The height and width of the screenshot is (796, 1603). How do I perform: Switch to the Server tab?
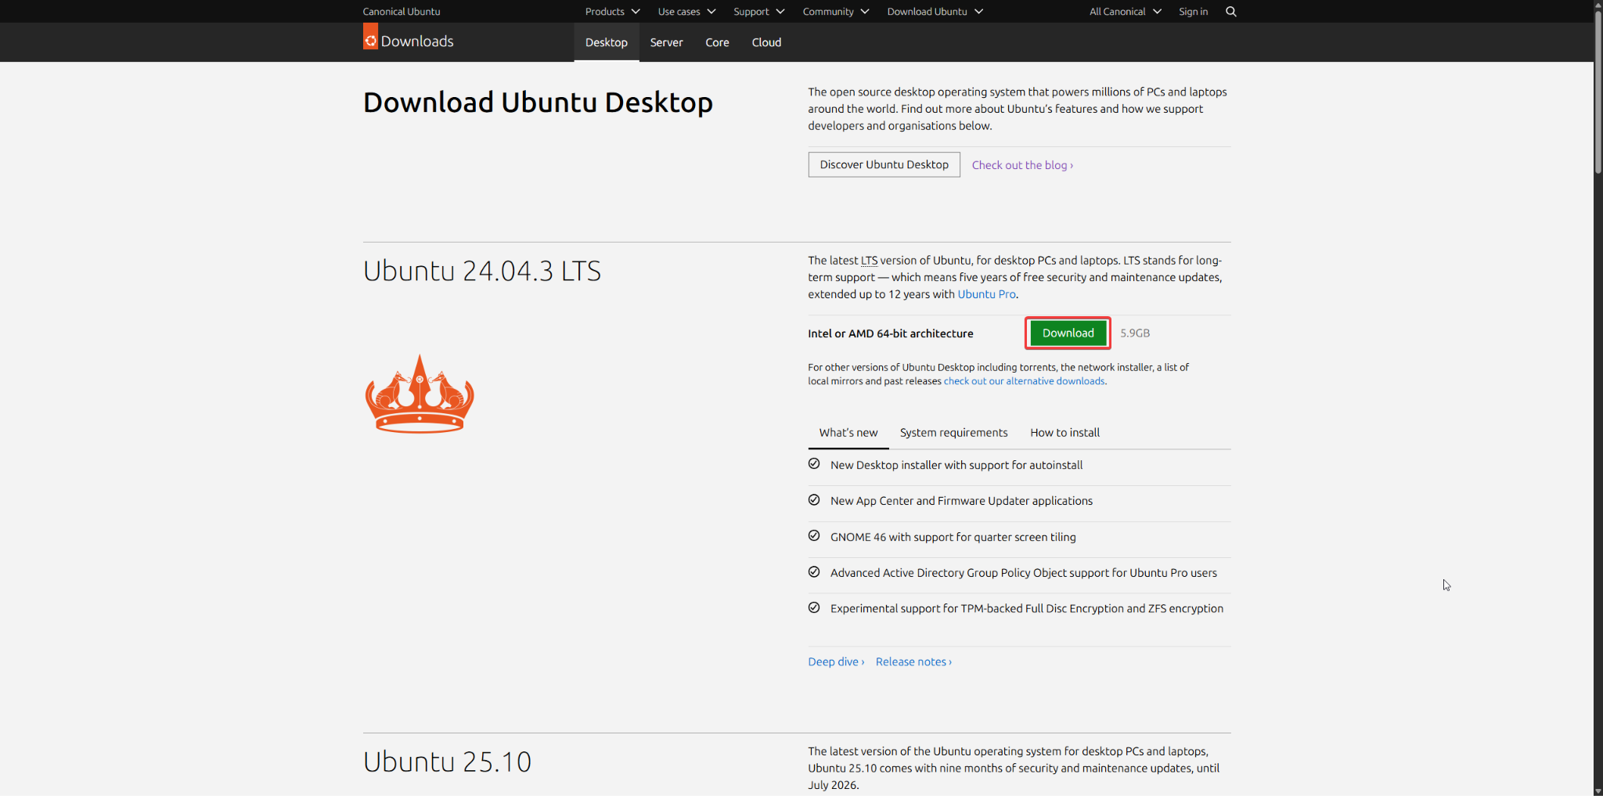(x=666, y=42)
